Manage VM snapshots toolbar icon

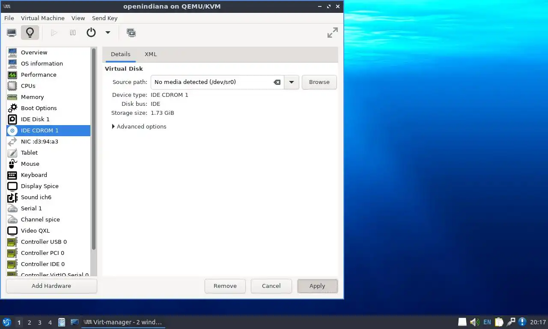131,33
